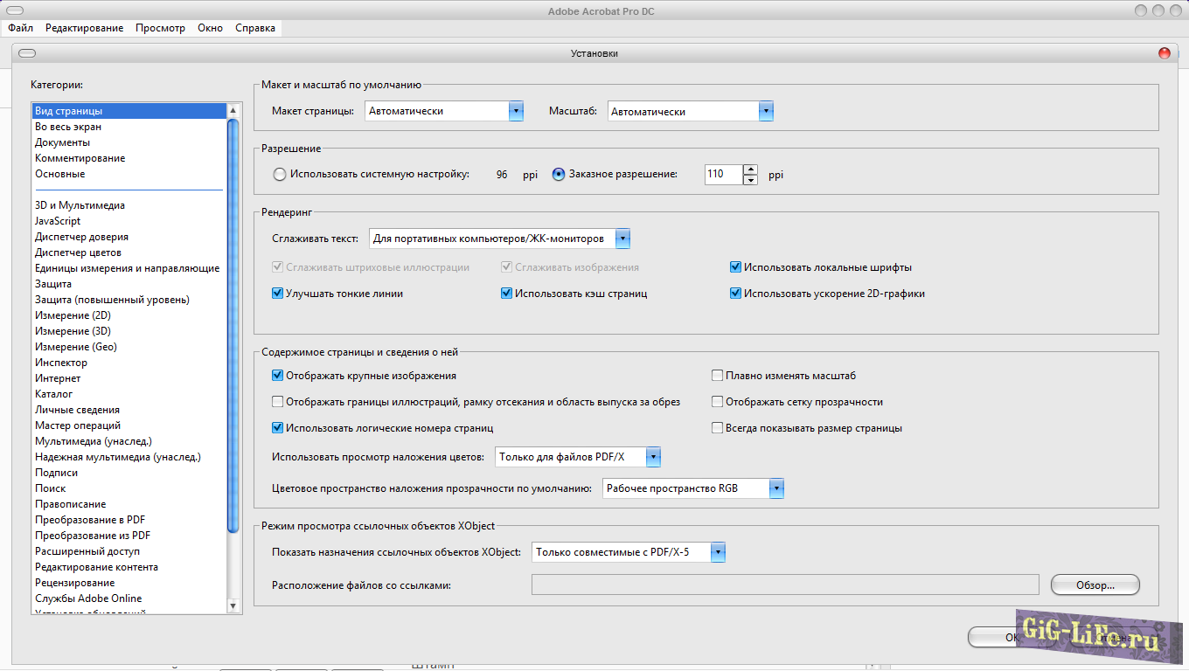Increase custom resolution with stepper up arrow
This screenshot has height=671, width=1189.
tap(750, 169)
